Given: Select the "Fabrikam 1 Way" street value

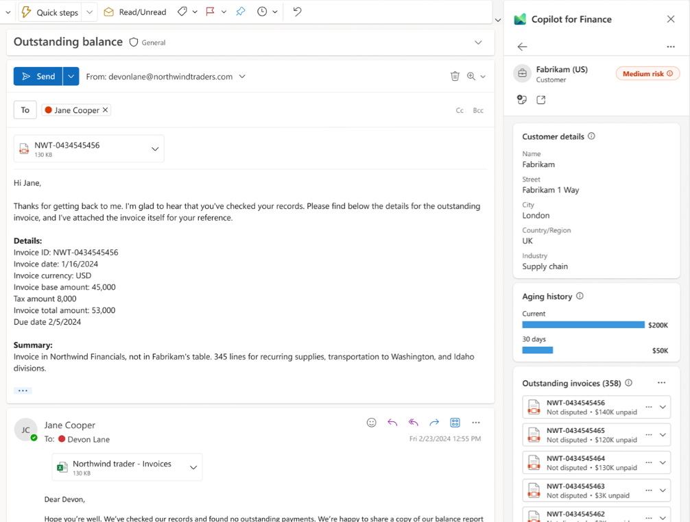Looking at the screenshot, I should [551, 190].
